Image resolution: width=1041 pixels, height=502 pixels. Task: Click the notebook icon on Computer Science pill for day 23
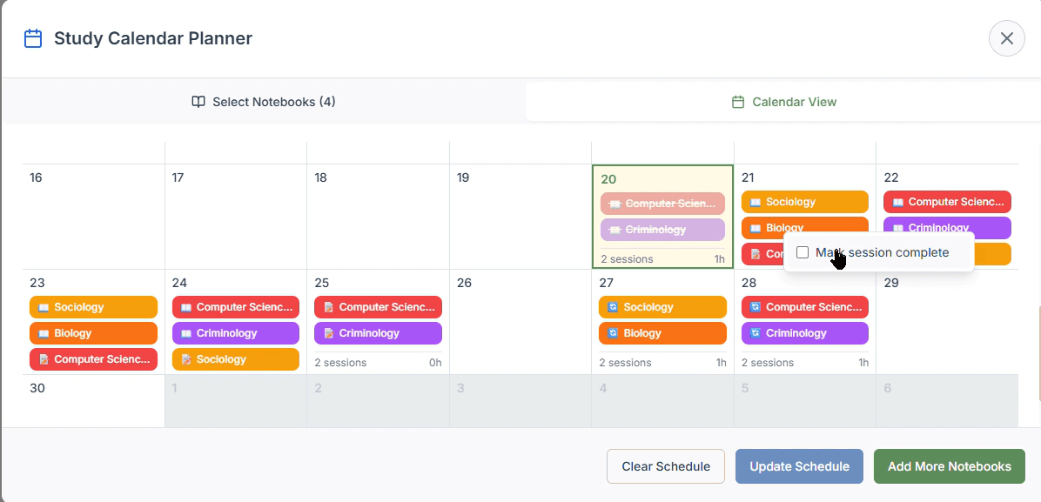(43, 358)
